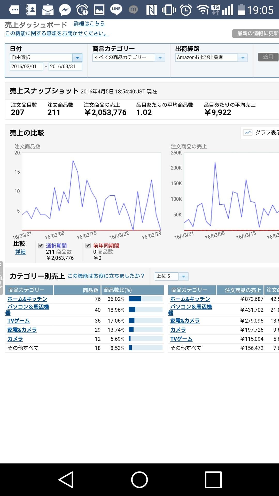Open the すべての商品カテゴリー dropdown
Viewport: 279px width, 496px height.
129,58
